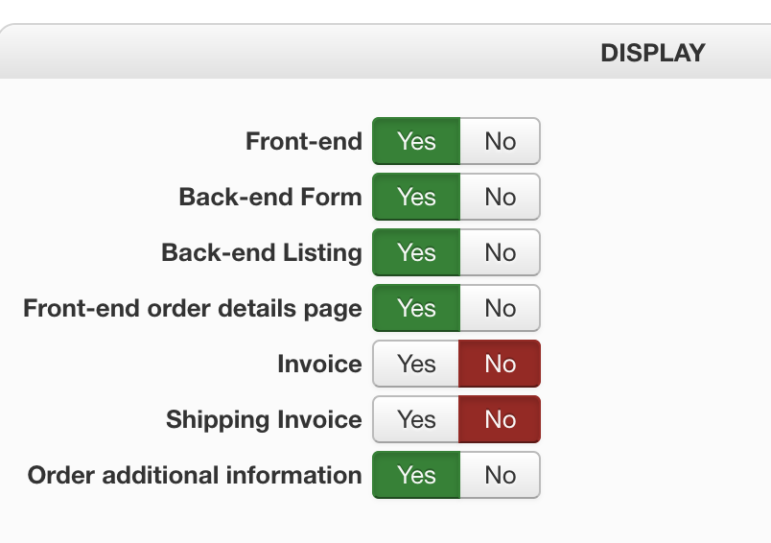
Task: Click the Shipping Invoice label text
Action: (264, 419)
